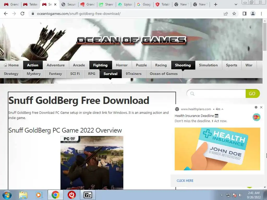
Task: Switch to the Secure browser tab
Action: [x=69, y=4]
